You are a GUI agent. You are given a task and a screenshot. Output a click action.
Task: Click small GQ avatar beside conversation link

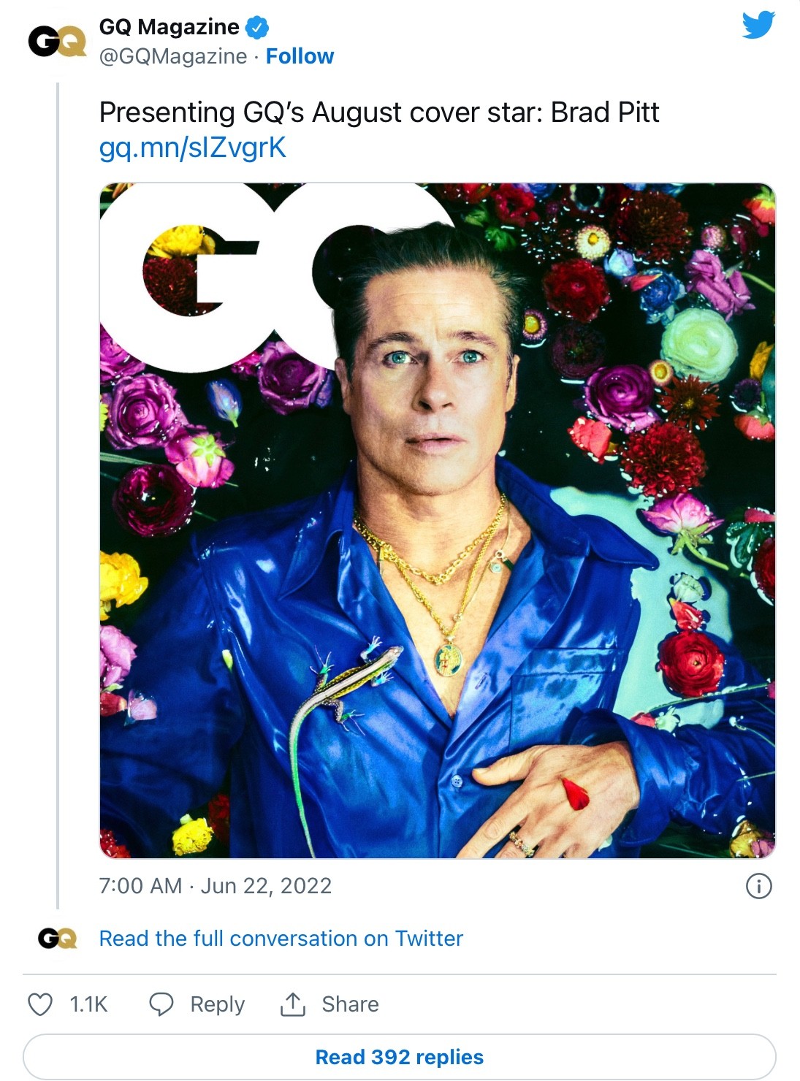57,938
